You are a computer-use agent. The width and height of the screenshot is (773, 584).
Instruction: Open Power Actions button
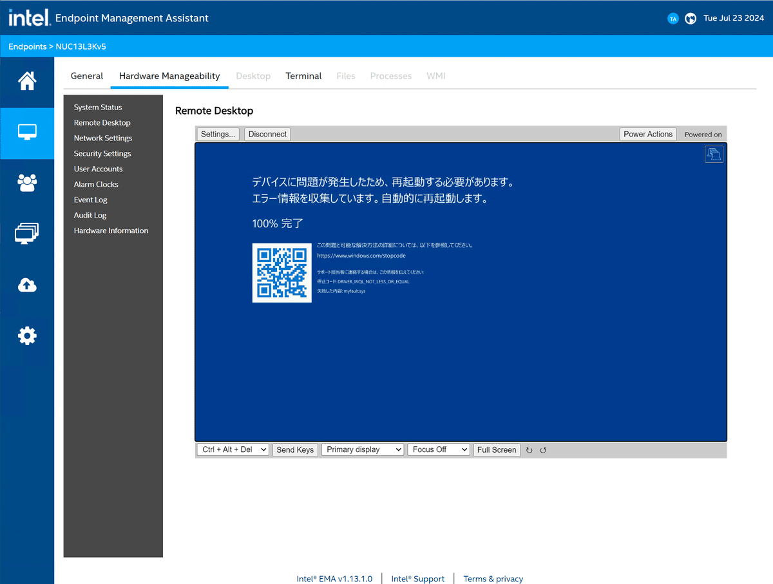[x=648, y=134]
